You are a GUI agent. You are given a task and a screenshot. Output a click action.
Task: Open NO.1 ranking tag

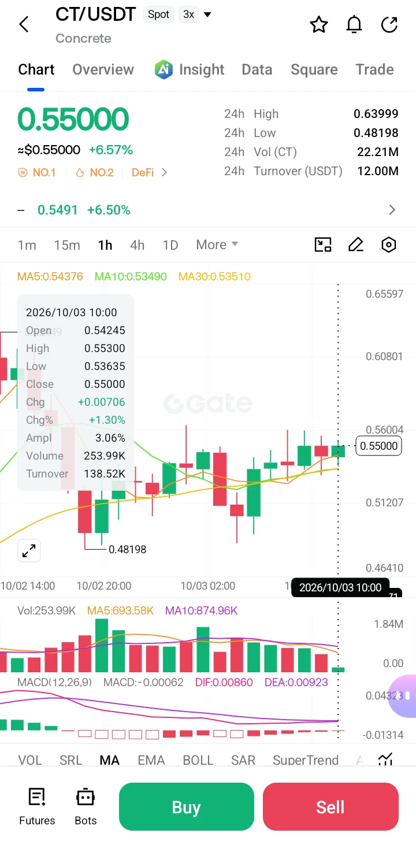pyautogui.click(x=37, y=172)
